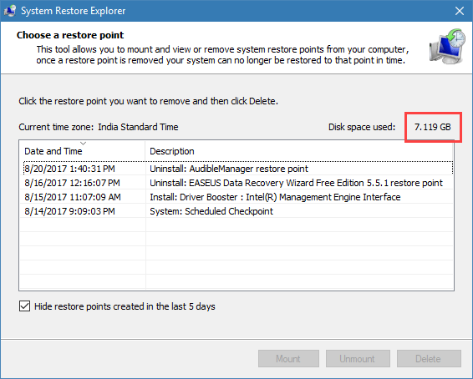473x379 pixels.
Task: Click Install: Driver Booster Intel Management Engine description
Action: point(275,197)
